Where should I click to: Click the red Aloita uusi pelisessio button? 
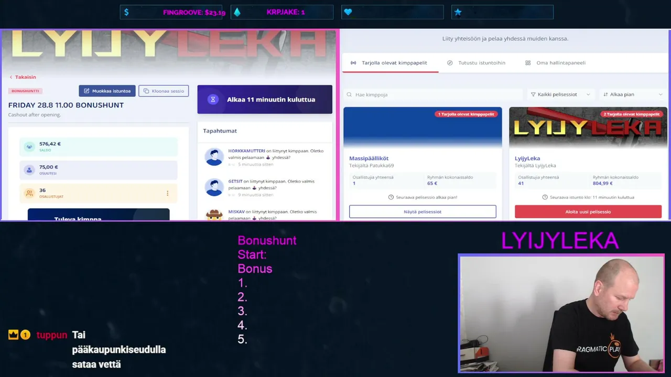(x=588, y=212)
